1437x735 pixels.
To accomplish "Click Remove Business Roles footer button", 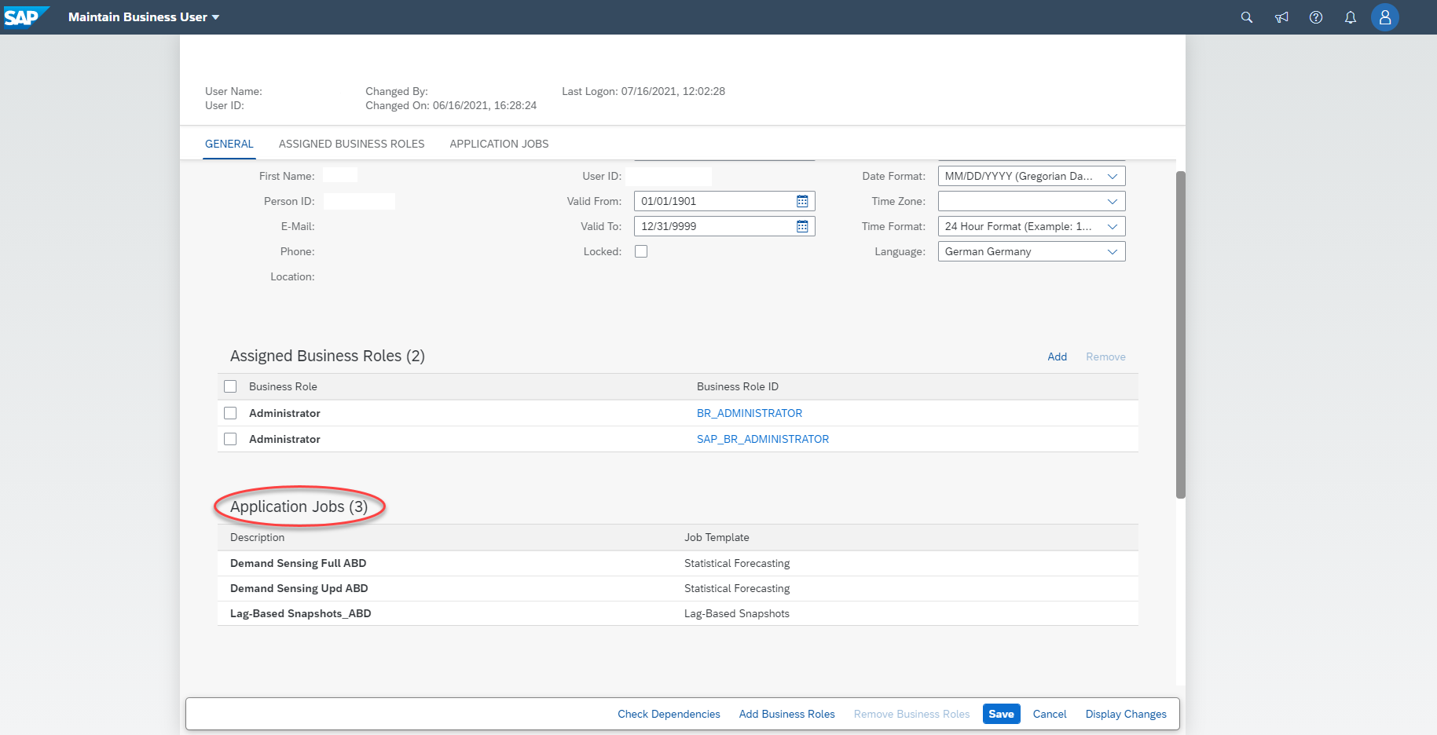I will point(911,714).
